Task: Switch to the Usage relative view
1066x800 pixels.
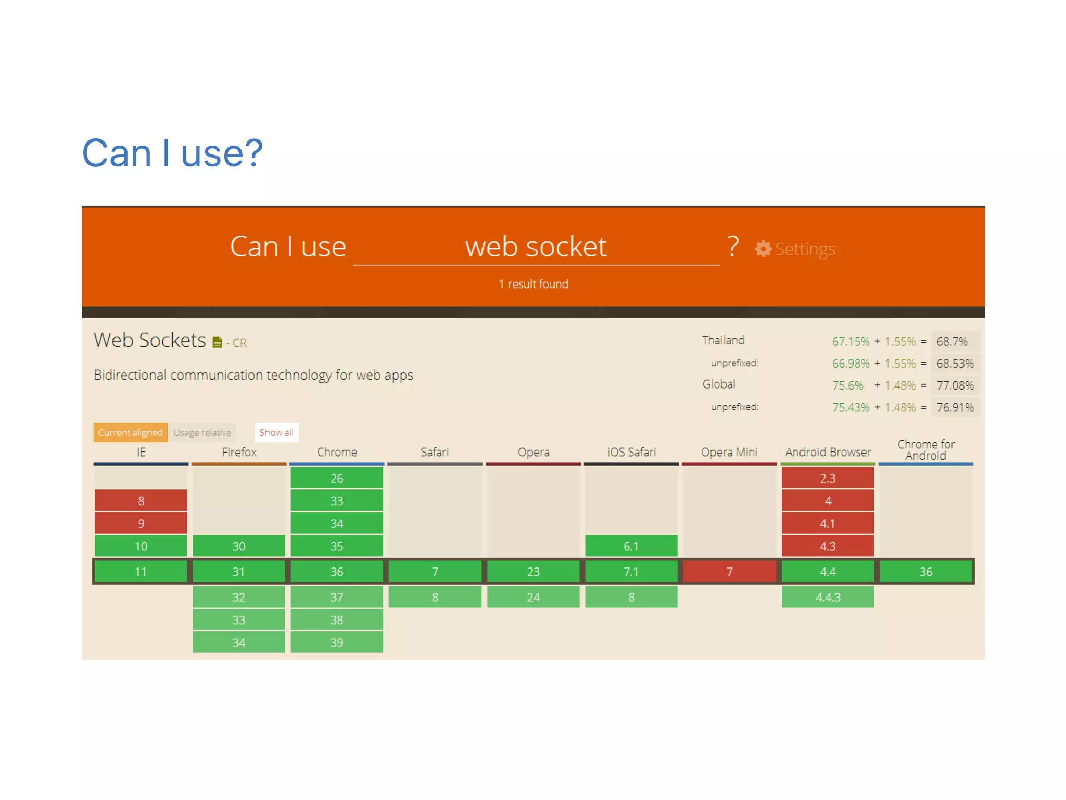Action: [202, 432]
